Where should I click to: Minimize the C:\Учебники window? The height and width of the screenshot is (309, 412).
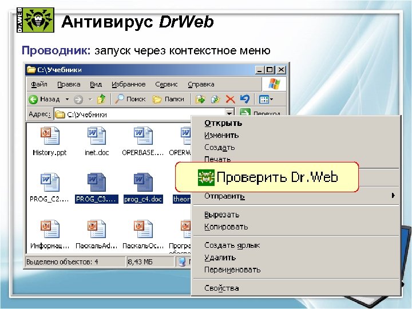[259, 70]
